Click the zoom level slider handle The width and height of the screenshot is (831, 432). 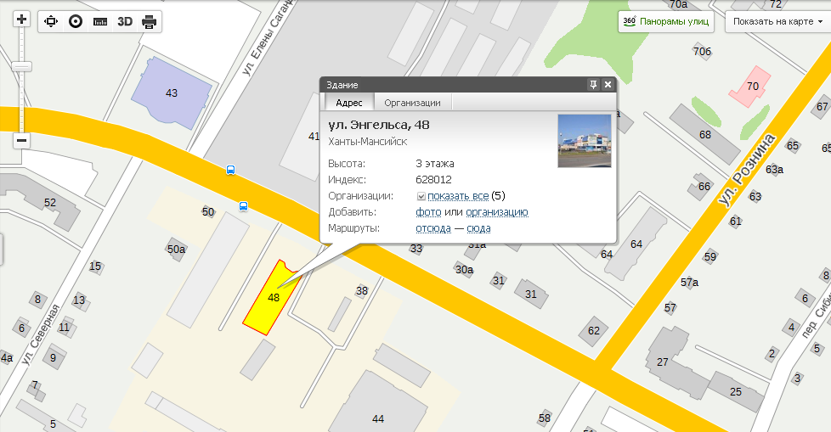point(22,66)
